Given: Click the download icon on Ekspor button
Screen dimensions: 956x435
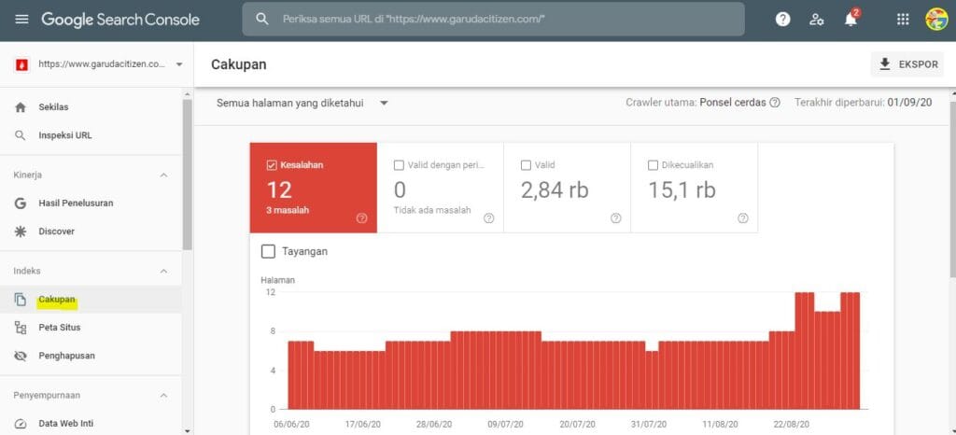Looking at the screenshot, I should (x=885, y=64).
